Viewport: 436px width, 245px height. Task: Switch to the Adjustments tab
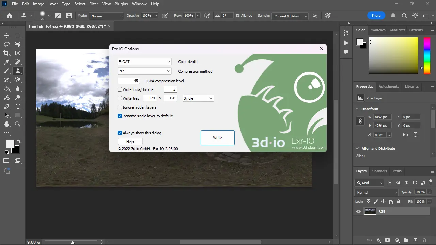coord(389,86)
